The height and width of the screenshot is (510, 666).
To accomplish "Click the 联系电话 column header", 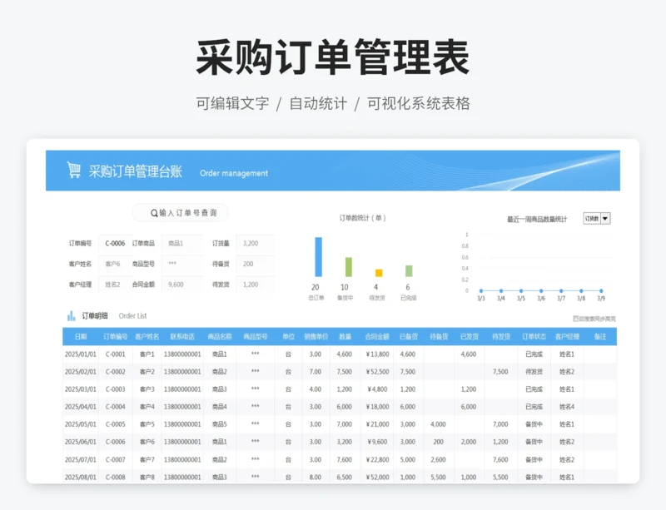I will [x=182, y=337].
